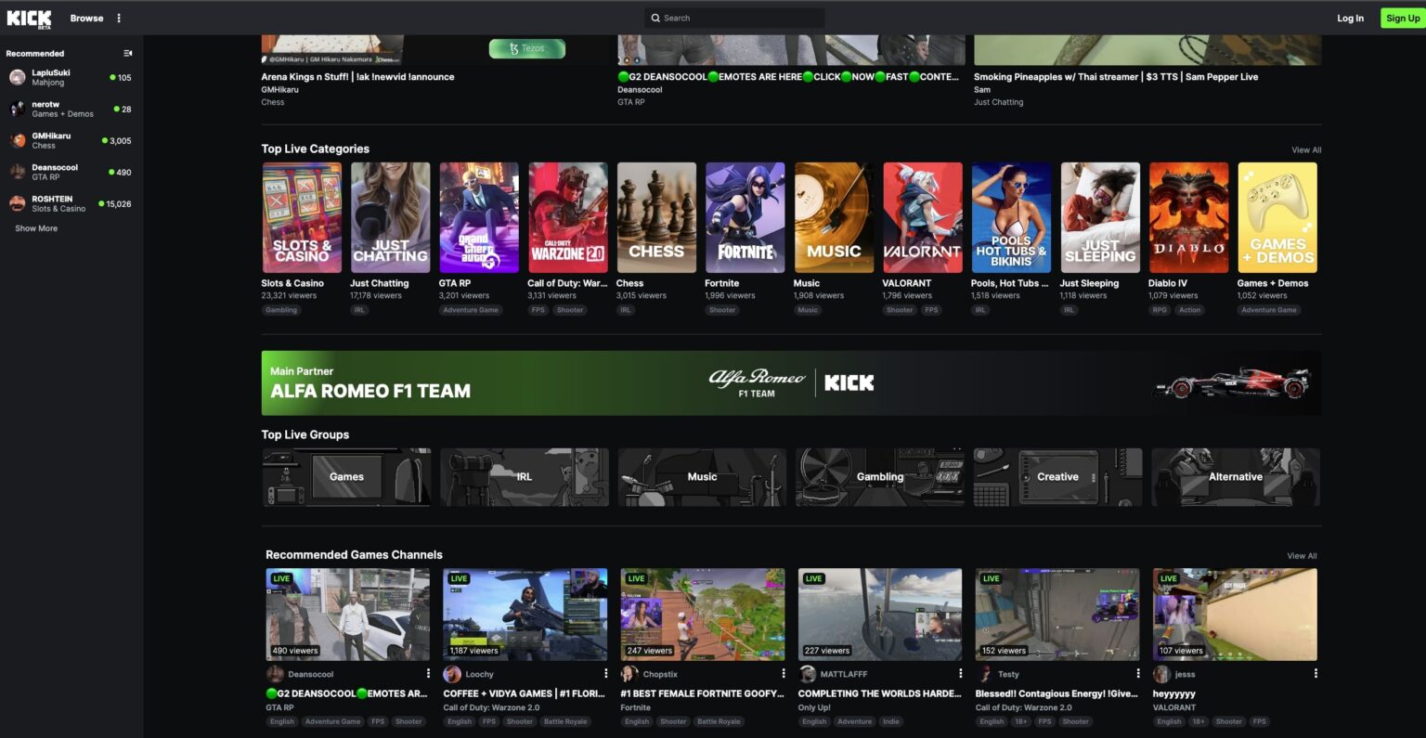Click MATTLAFFF's channel avatar
The height and width of the screenshot is (738, 1426).
(x=808, y=674)
